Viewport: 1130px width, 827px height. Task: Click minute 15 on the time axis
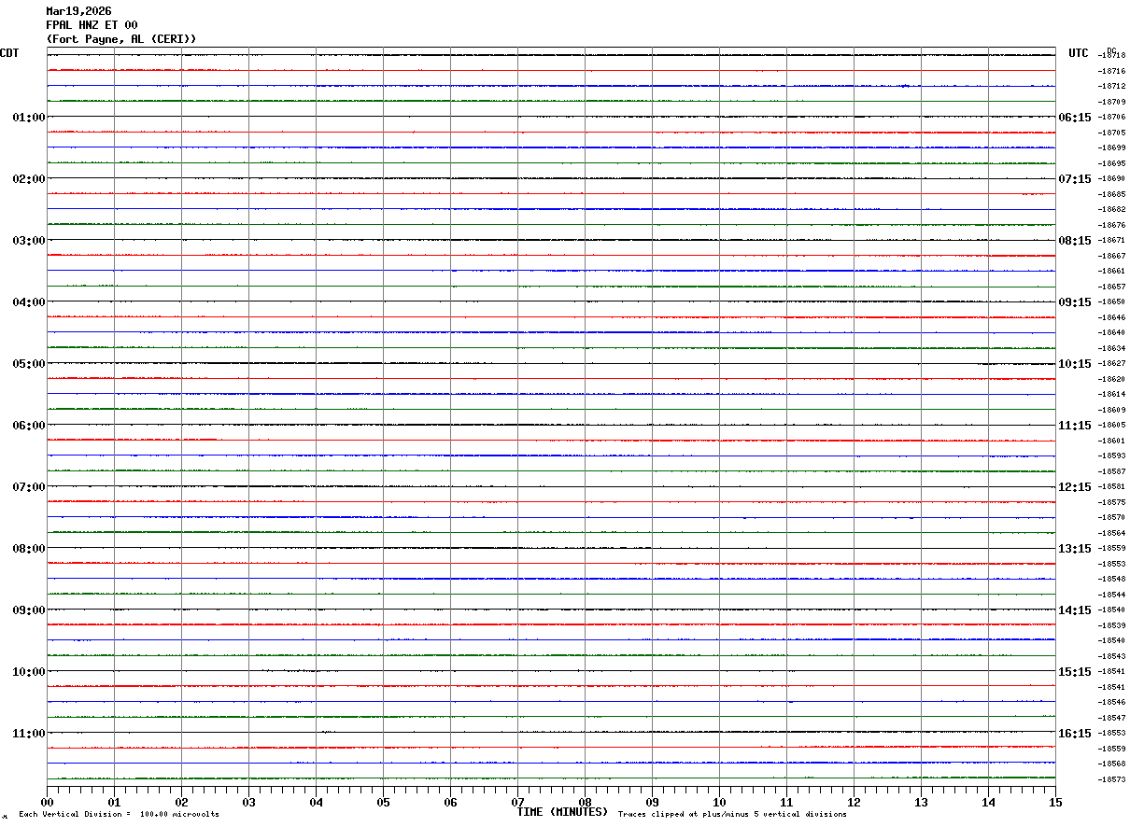coord(1055,802)
